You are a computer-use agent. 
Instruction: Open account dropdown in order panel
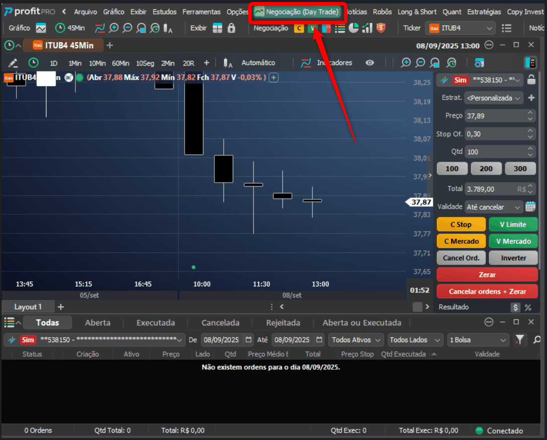coord(479,80)
